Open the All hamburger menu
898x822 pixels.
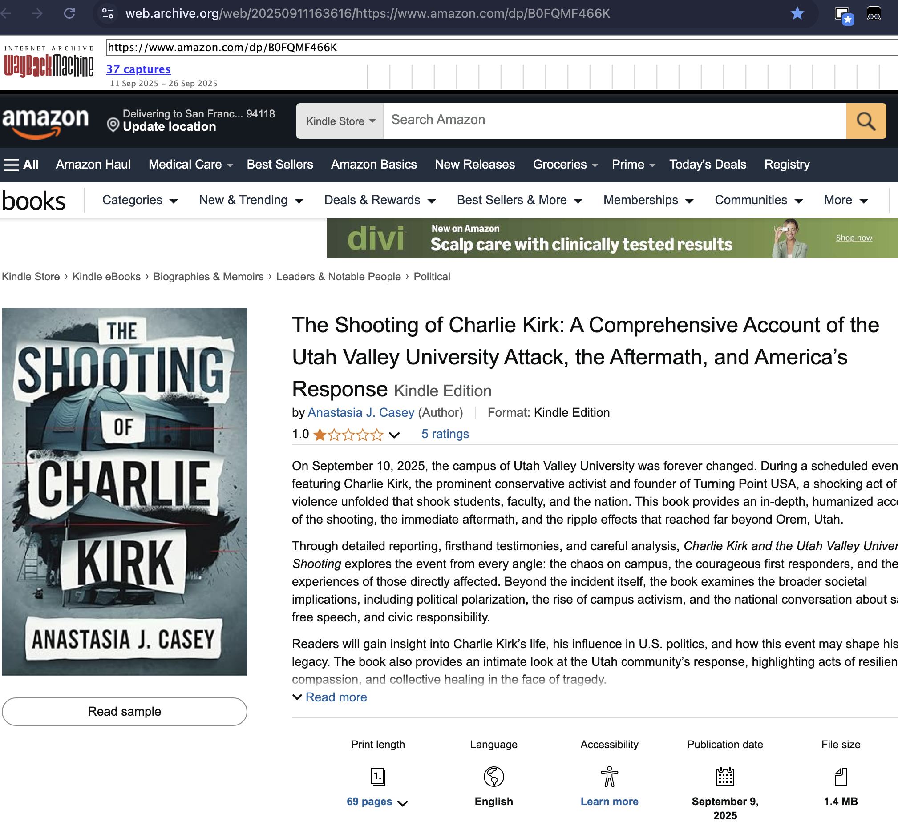tap(21, 165)
